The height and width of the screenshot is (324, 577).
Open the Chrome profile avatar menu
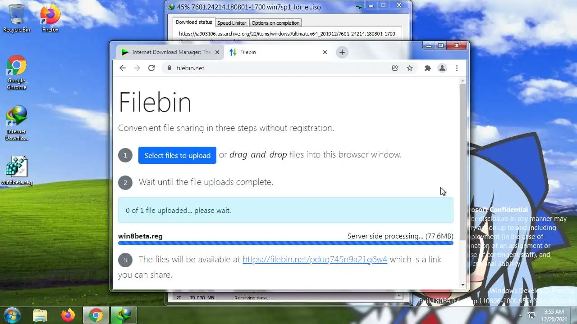(442, 68)
